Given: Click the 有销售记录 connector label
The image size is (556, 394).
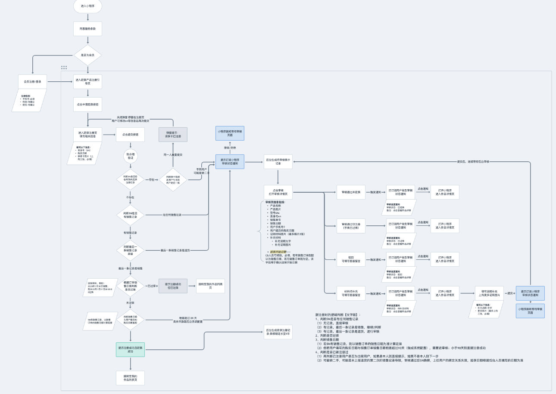Looking at the screenshot, I should 130,233.
